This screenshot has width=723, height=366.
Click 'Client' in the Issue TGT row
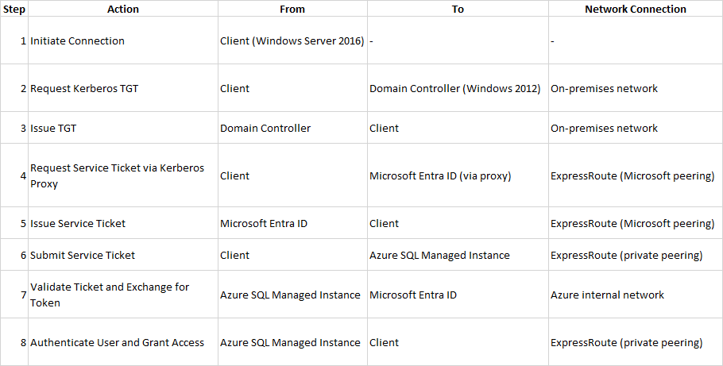(x=458, y=128)
